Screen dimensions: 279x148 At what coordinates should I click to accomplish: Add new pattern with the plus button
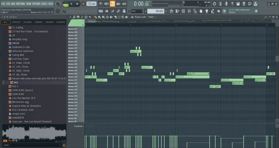166,11
